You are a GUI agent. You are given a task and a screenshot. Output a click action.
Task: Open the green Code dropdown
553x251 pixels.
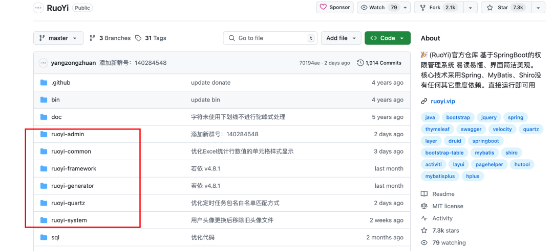(x=388, y=38)
